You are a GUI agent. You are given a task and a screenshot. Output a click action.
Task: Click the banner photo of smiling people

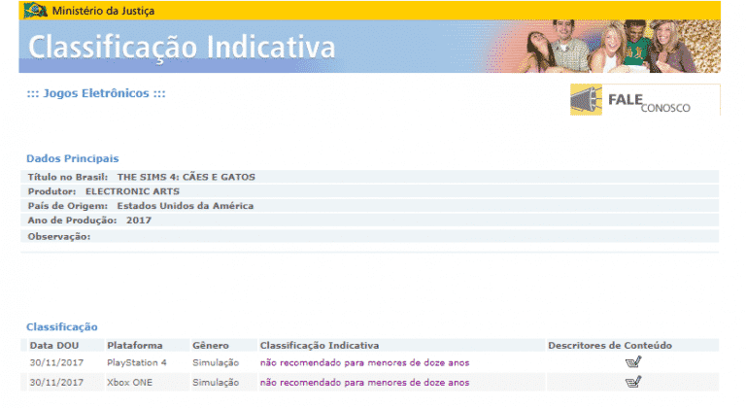[622, 46]
